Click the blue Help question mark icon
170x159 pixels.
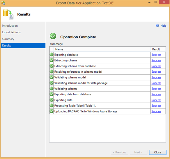click(157, 26)
